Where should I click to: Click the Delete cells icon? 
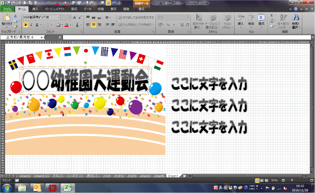250,18
